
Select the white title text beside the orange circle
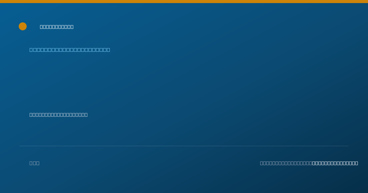(57, 27)
